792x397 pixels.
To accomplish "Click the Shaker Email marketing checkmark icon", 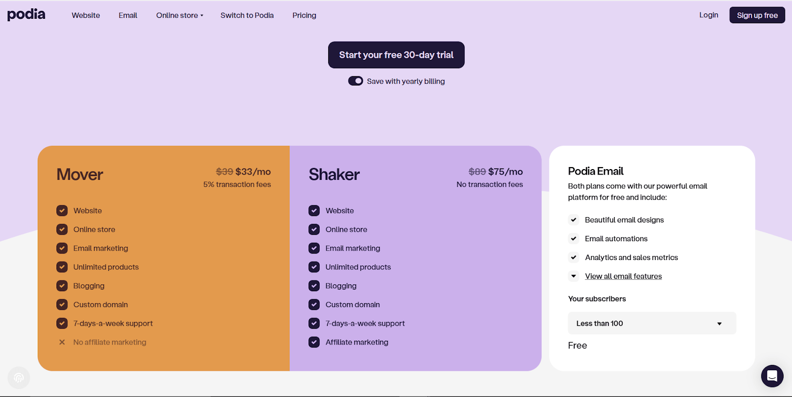I will click(x=314, y=248).
